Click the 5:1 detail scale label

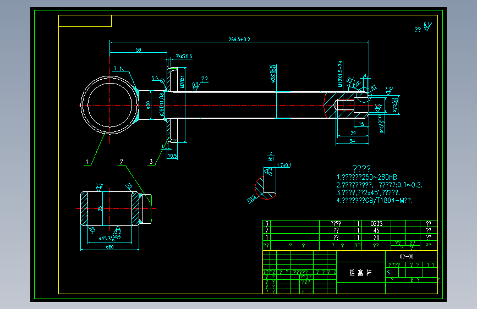[x=271, y=159]
